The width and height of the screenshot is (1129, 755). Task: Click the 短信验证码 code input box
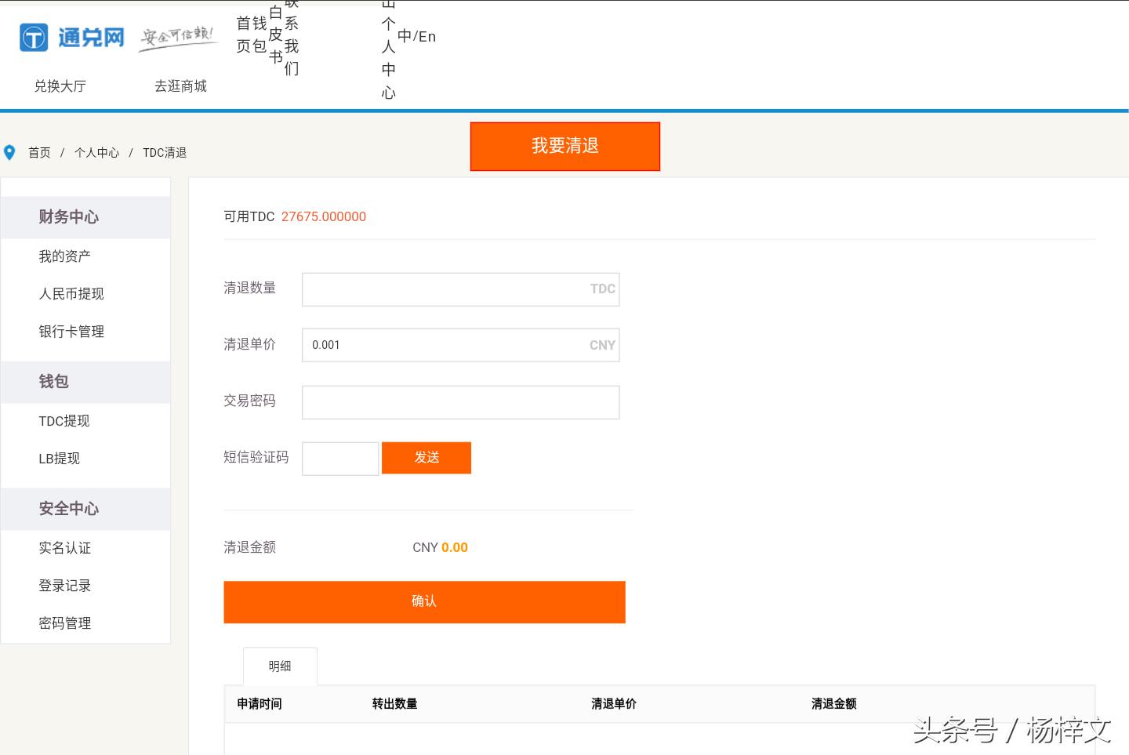point(340,459)
